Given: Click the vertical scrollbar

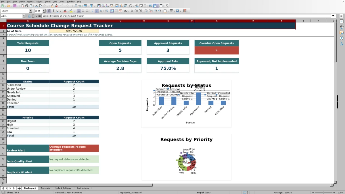Looking at the screenshot, I should (x=335, y=101).
